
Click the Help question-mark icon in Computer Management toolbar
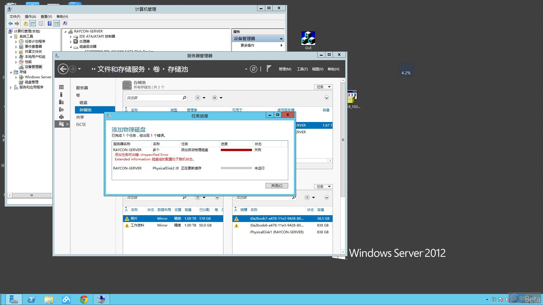(50, 23)
